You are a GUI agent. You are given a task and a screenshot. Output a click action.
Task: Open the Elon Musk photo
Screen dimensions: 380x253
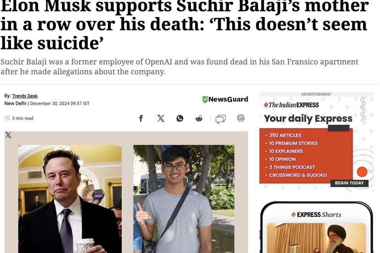(70, 199)
